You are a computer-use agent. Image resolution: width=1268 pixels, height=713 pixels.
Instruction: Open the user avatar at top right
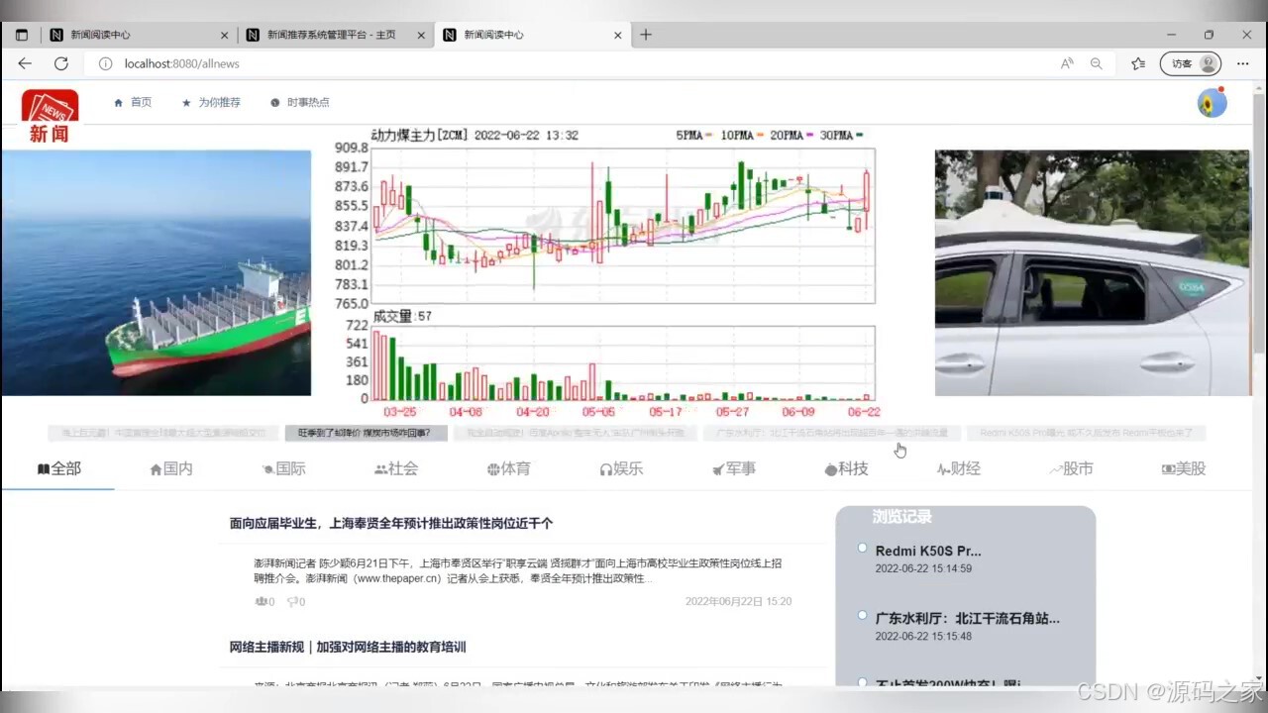1211,102
